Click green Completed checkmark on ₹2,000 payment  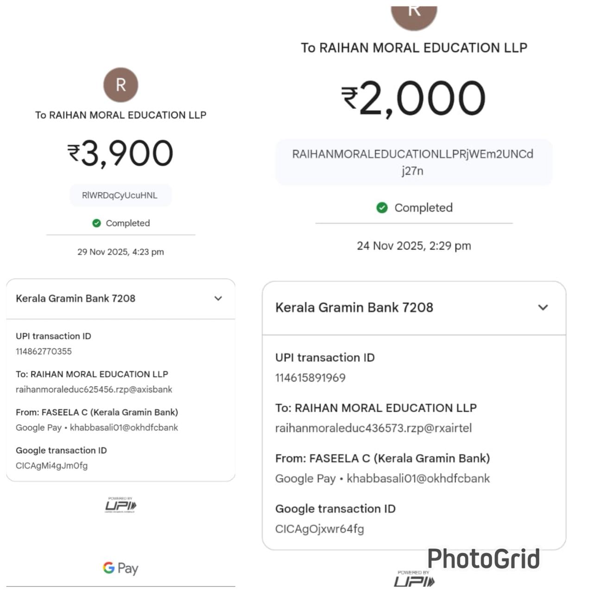coord(382,208)
